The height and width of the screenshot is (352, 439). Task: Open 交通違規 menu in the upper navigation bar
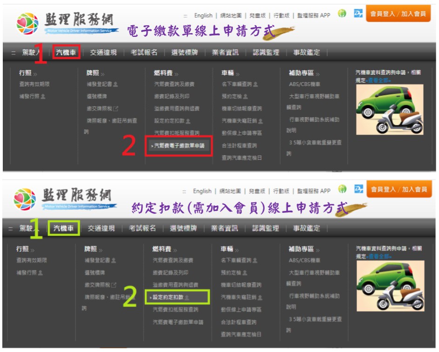tap(103, 52)
